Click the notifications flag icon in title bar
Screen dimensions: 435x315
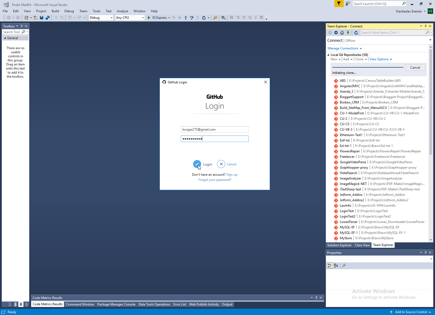tap(339, 4)
